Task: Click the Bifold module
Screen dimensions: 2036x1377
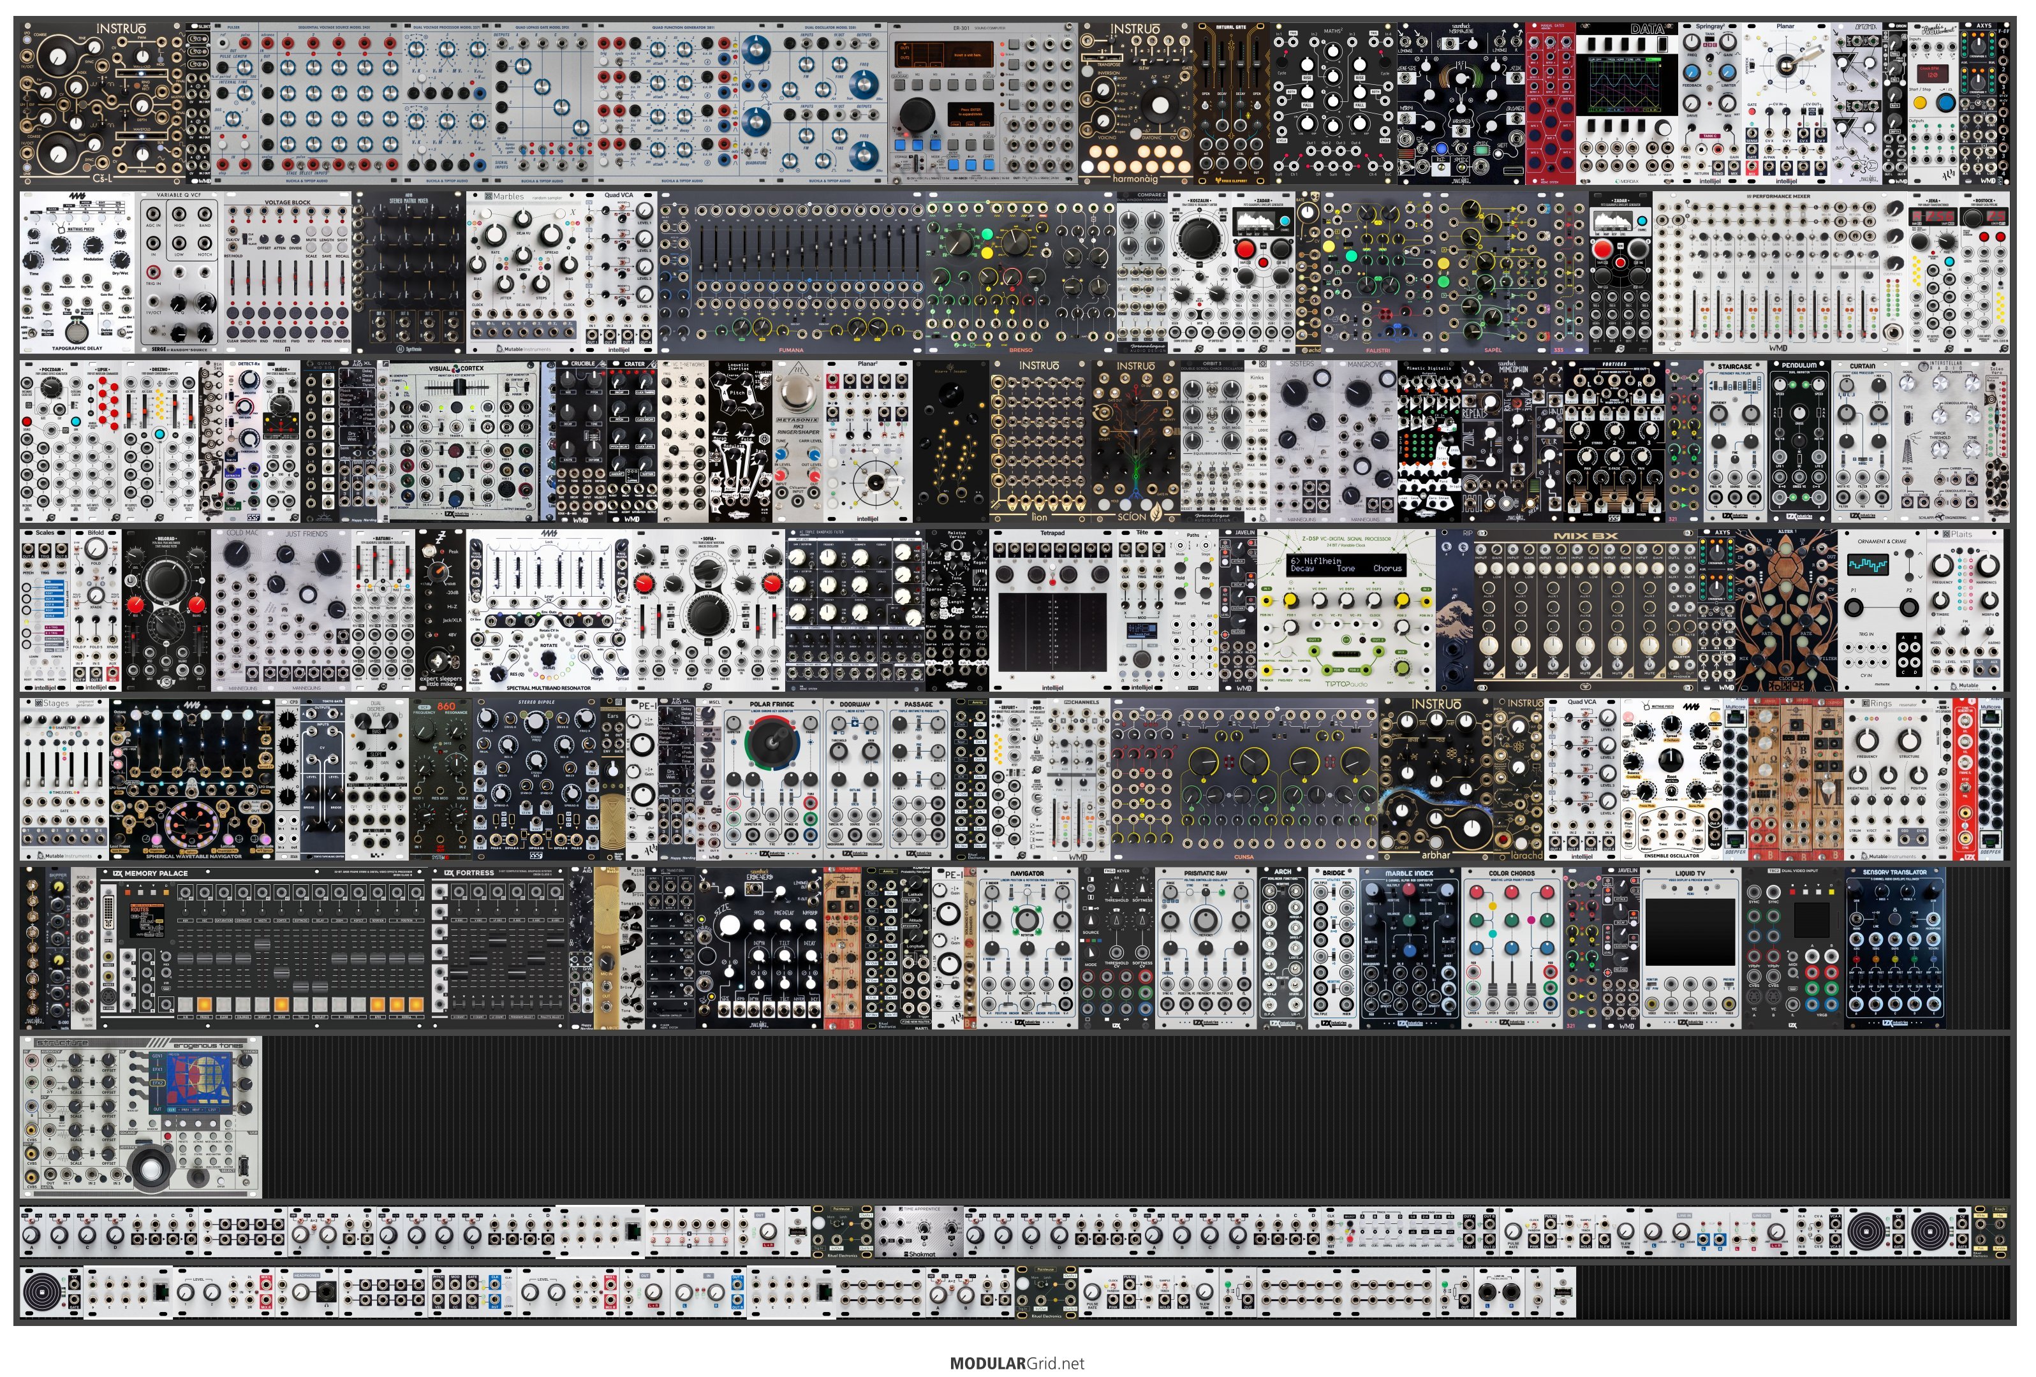Action: (x=96, y=610)
